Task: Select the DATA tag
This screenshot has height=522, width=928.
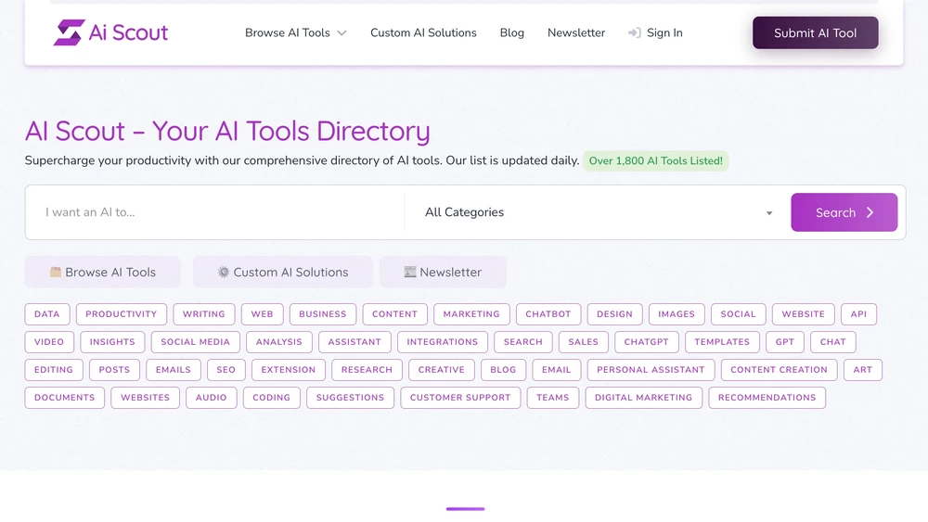Action: click(x=46, y=314)
